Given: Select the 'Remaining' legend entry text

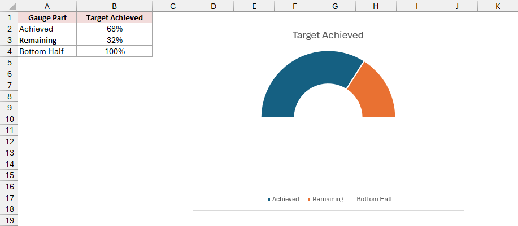Looking at the screenshot, I should point(328,199).
